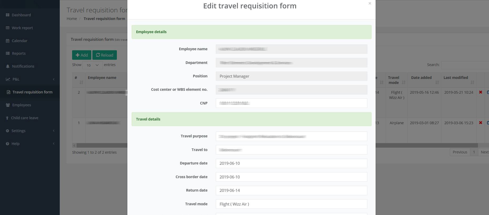Viewport: 489px width, 215px height.
Task: Click the red delete X for entry 2
Action: (x=481, y=92)
